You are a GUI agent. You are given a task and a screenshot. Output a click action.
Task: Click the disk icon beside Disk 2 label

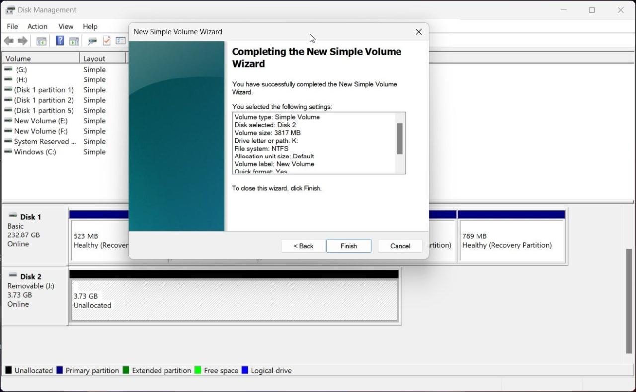pyautogui.click(x=13, y=275)
